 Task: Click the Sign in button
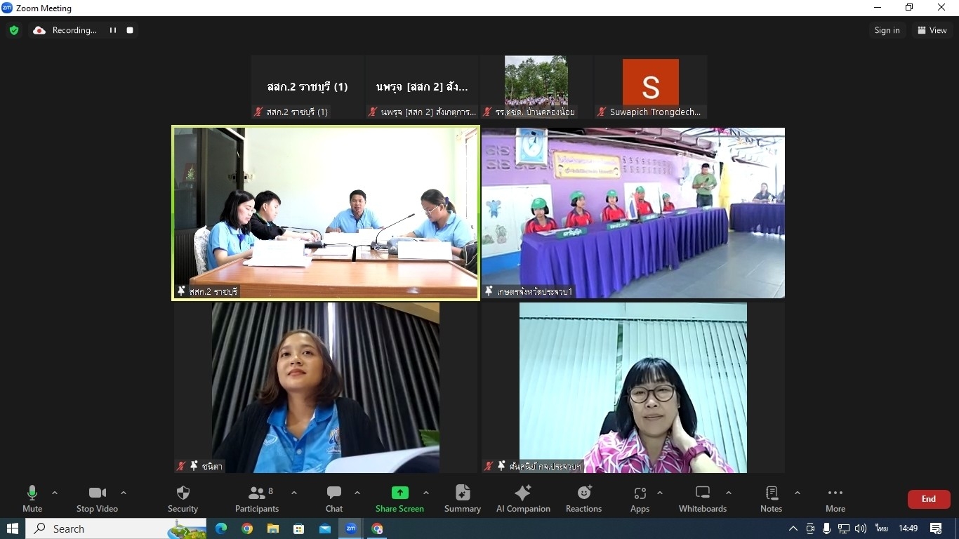coord(887,30)
